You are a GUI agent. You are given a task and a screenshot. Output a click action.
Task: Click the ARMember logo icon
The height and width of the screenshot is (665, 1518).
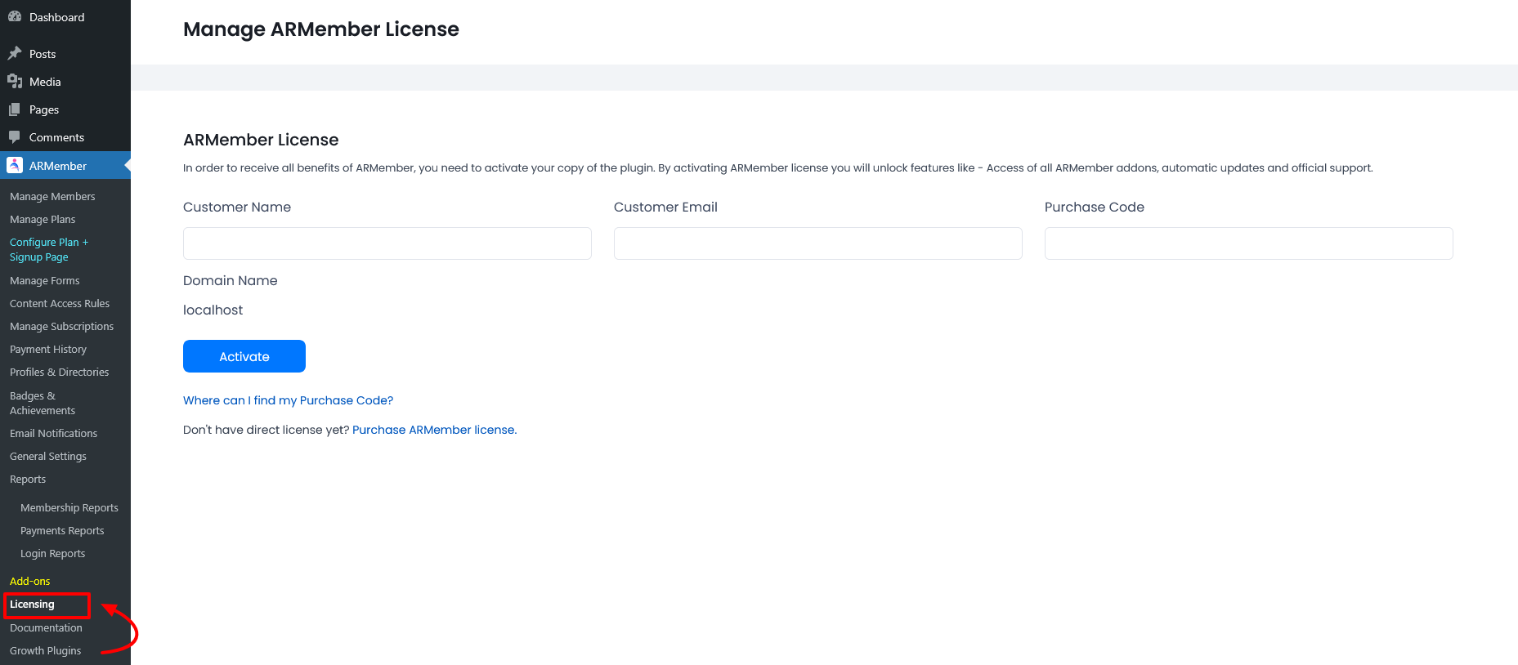[x=15, y=165]
